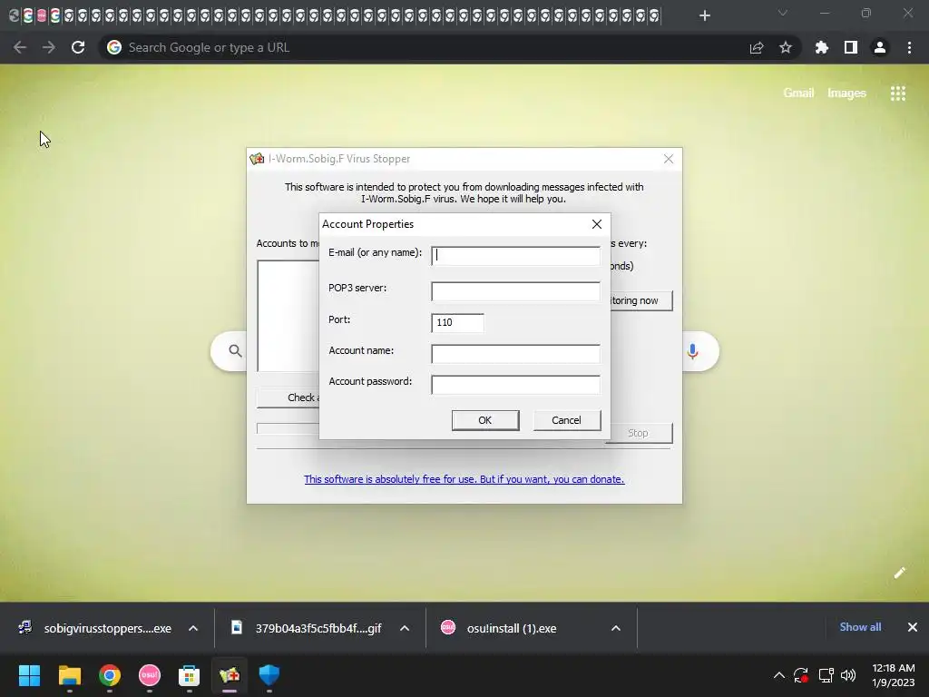Click the sync update tray icon
The image size is (929, 697).
801,675
